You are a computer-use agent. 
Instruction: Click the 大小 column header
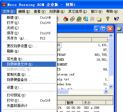click(94, 103)
